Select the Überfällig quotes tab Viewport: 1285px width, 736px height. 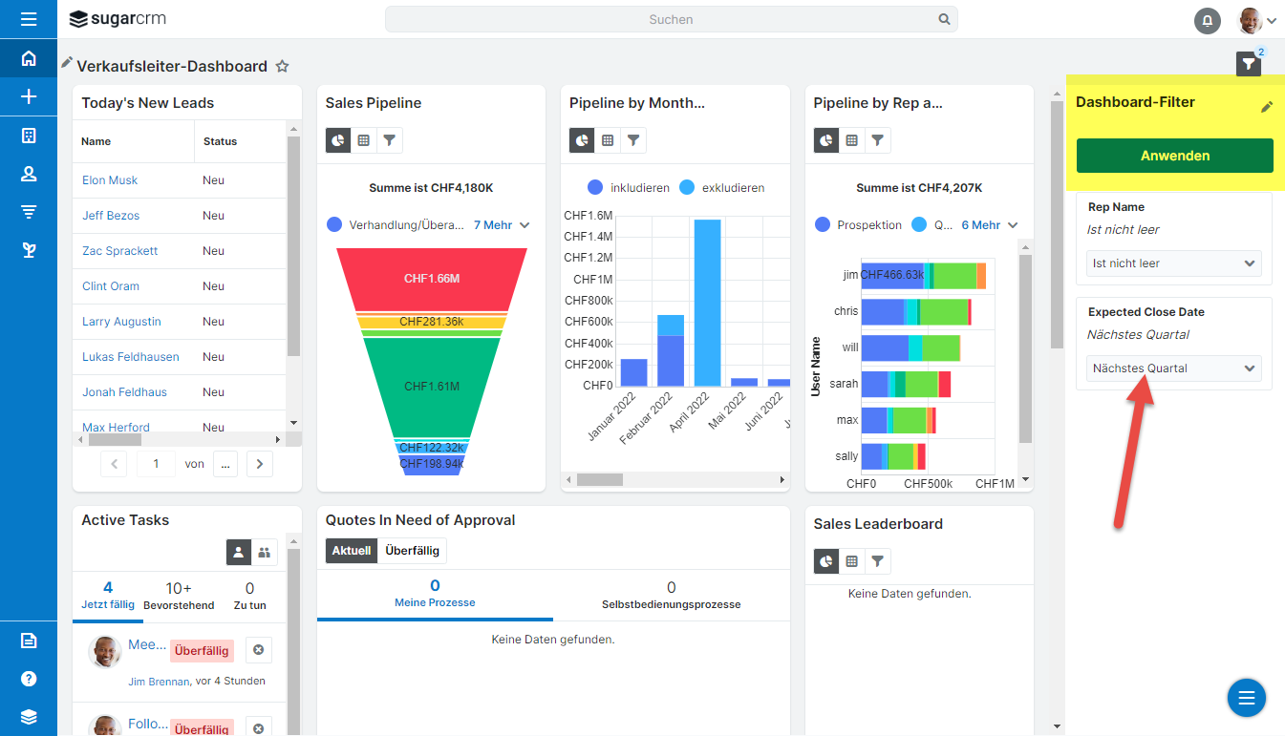pos(412,551)
